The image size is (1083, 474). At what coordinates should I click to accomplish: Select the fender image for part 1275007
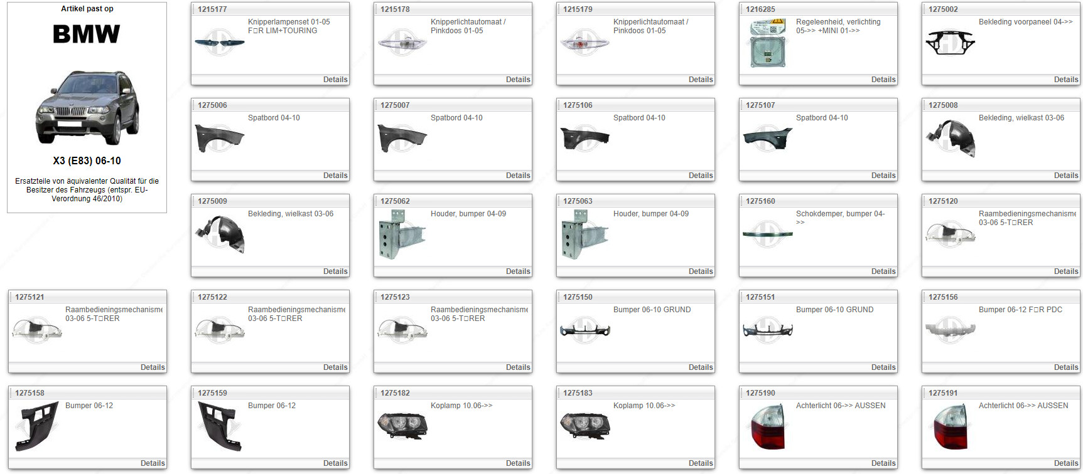click(402, 139)
